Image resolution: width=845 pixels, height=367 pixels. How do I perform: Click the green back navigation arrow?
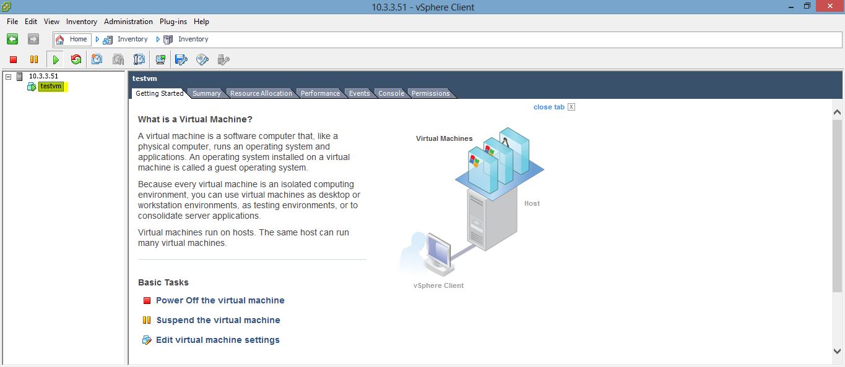click(12, 39)
